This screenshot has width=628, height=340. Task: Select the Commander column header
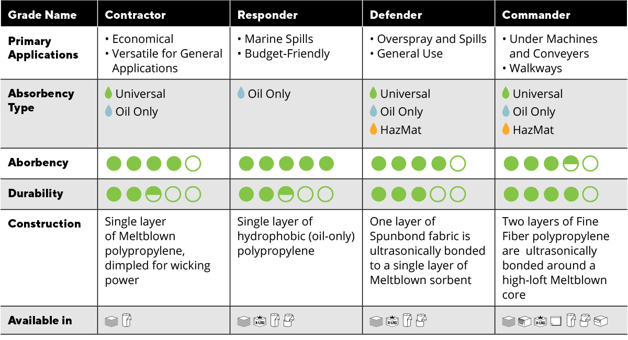536,15
